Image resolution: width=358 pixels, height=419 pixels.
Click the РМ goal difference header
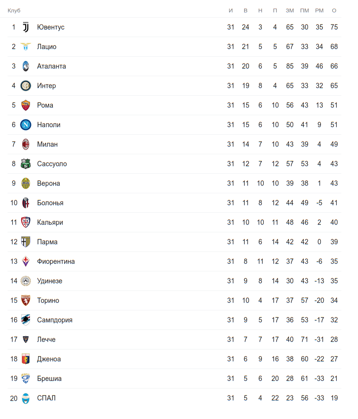pyautogui.click(x=319, y=10)
